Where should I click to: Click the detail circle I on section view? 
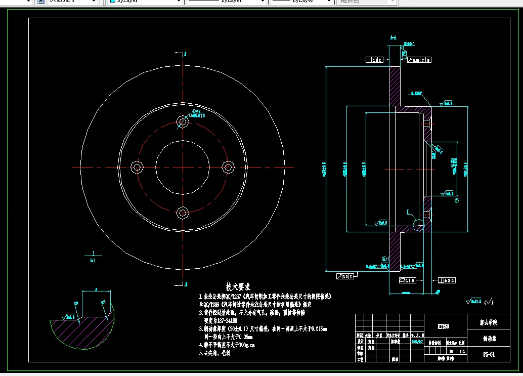[419, 224]
